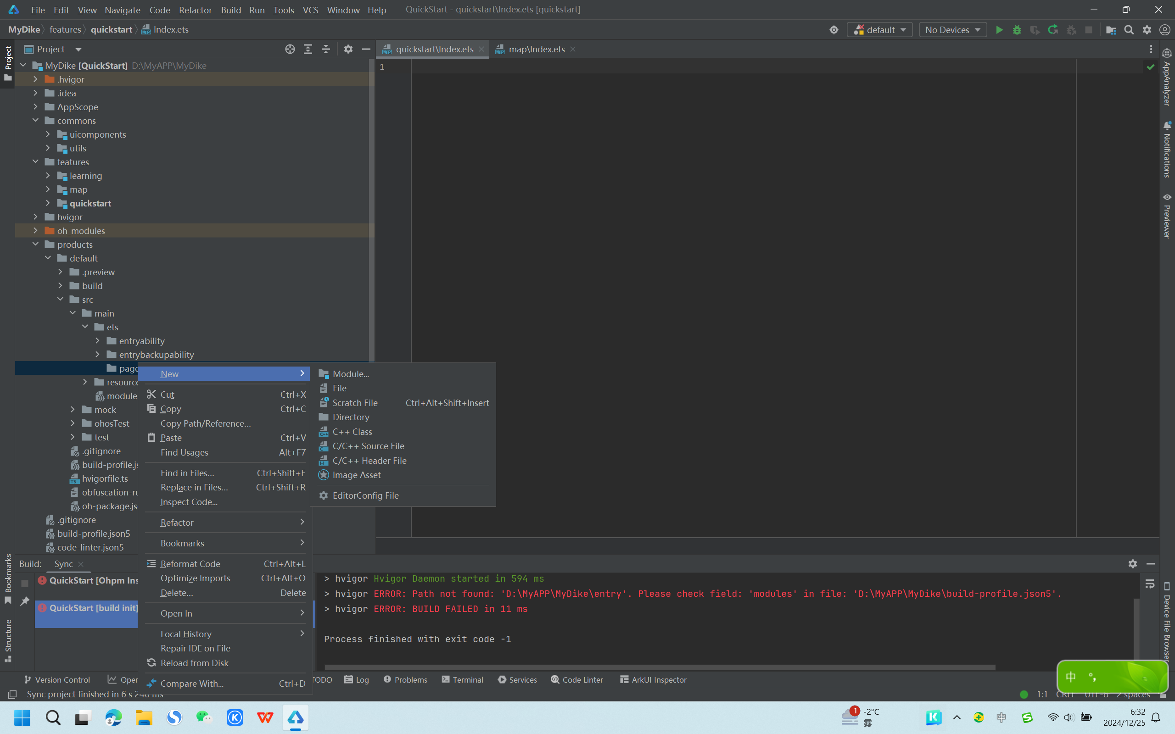Expand the quickstart module node

click(x=48, y=203)
